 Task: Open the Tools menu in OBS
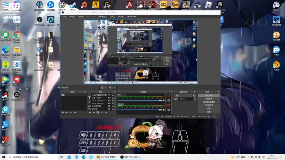pos(112,16)
